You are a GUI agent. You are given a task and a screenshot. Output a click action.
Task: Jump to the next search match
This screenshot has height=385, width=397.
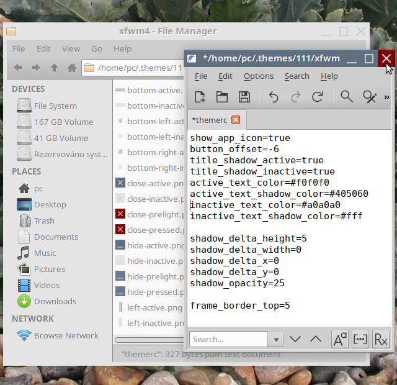(295, 339)
